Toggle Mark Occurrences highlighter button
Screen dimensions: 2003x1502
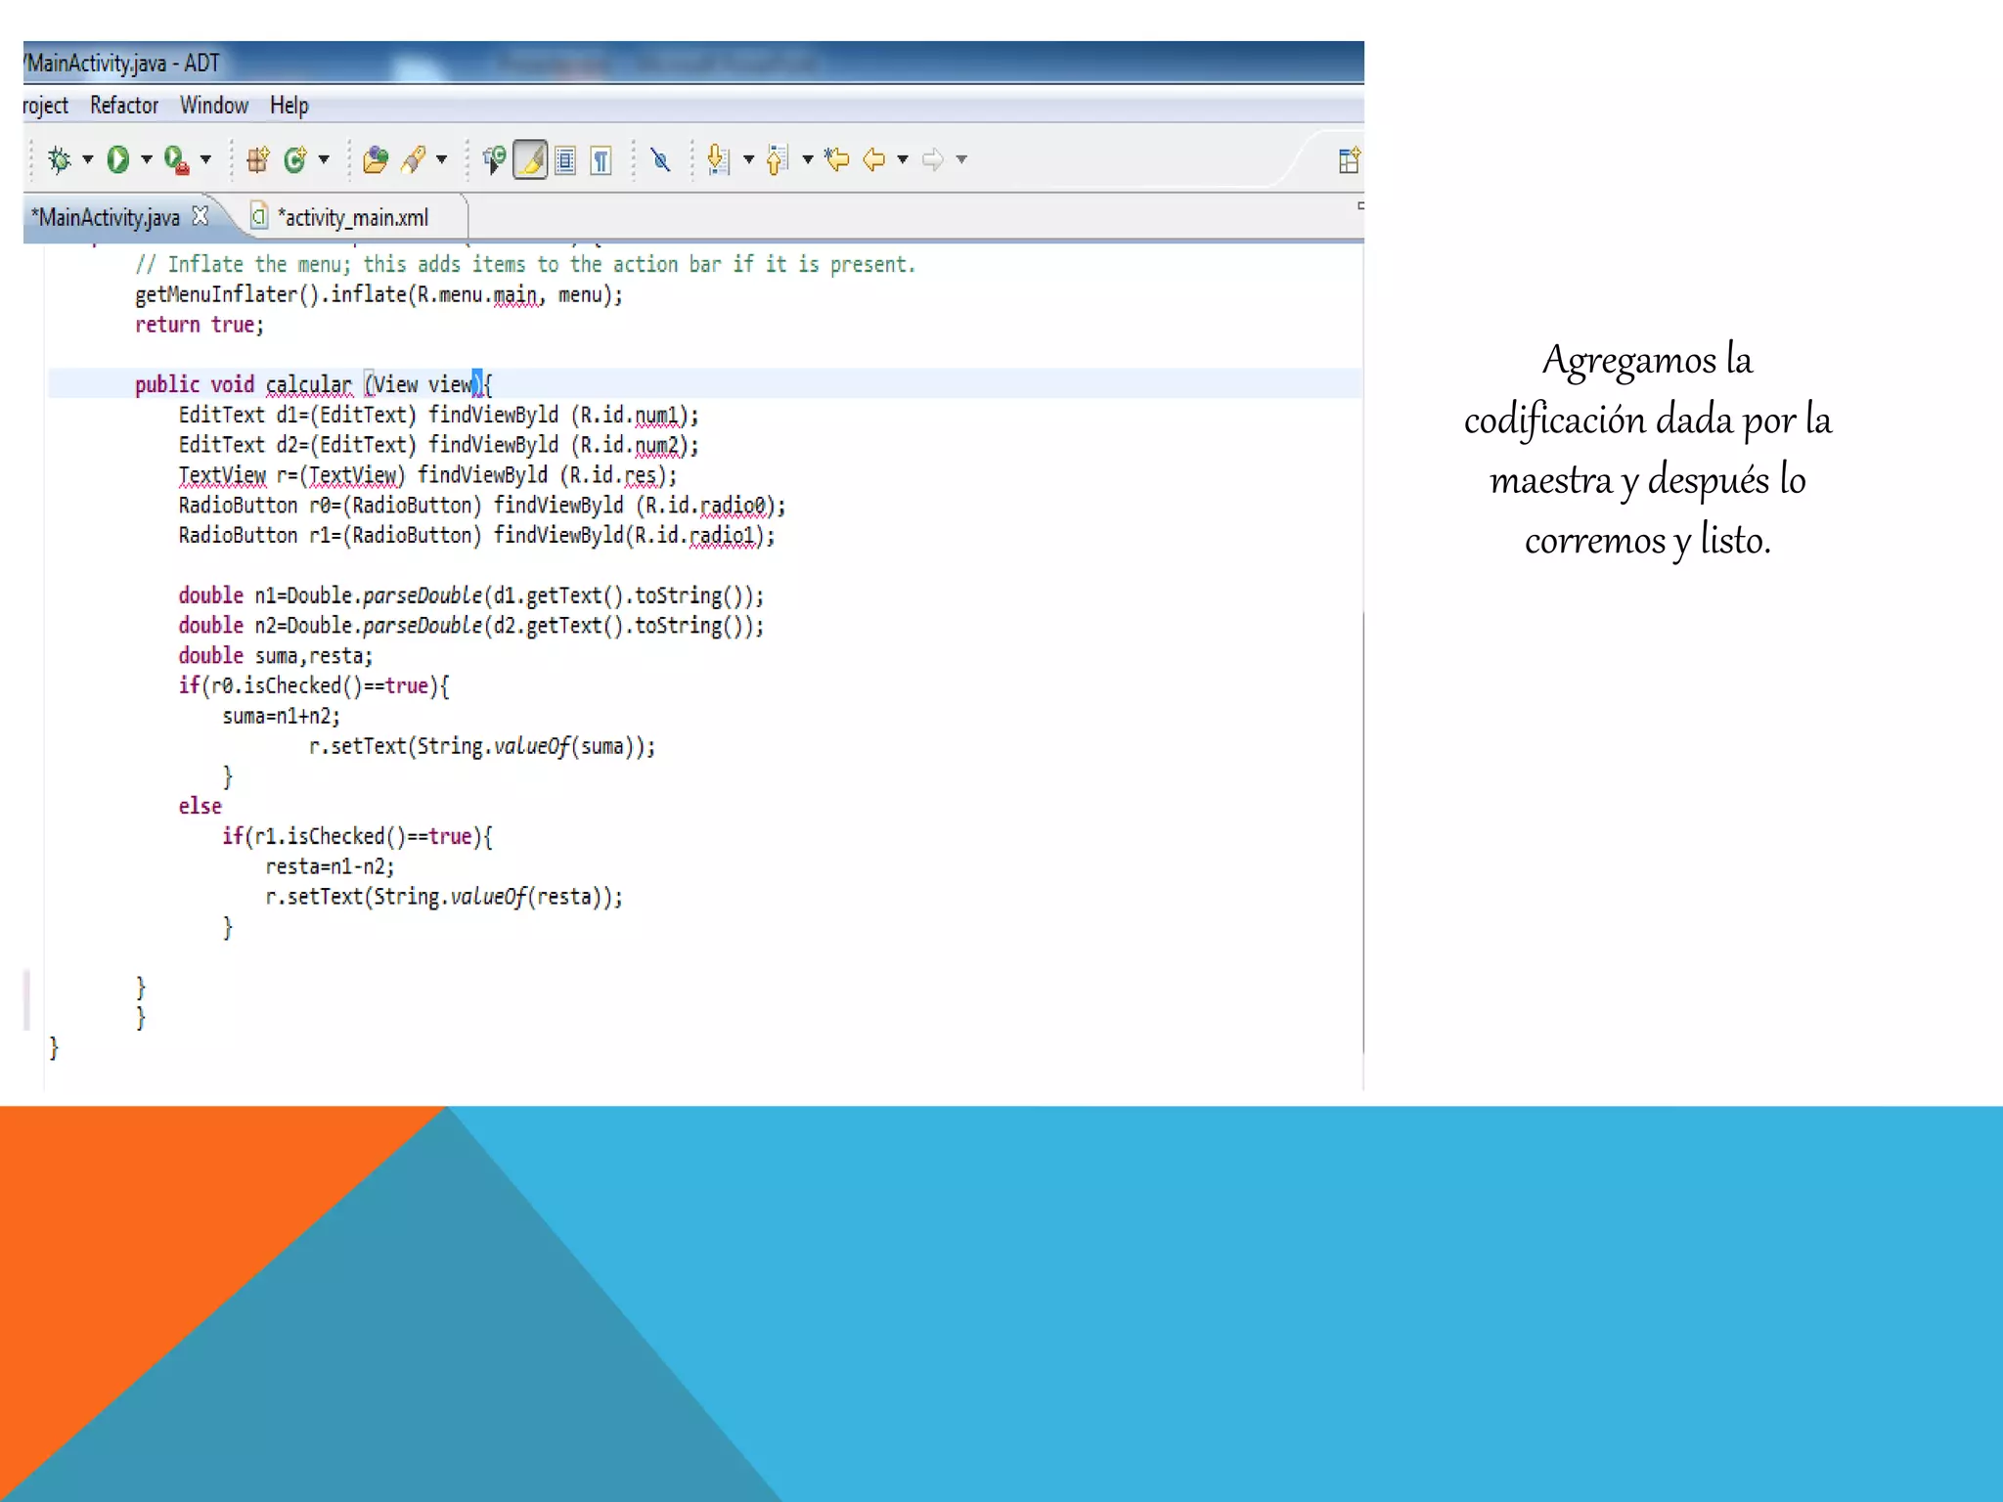530,159
